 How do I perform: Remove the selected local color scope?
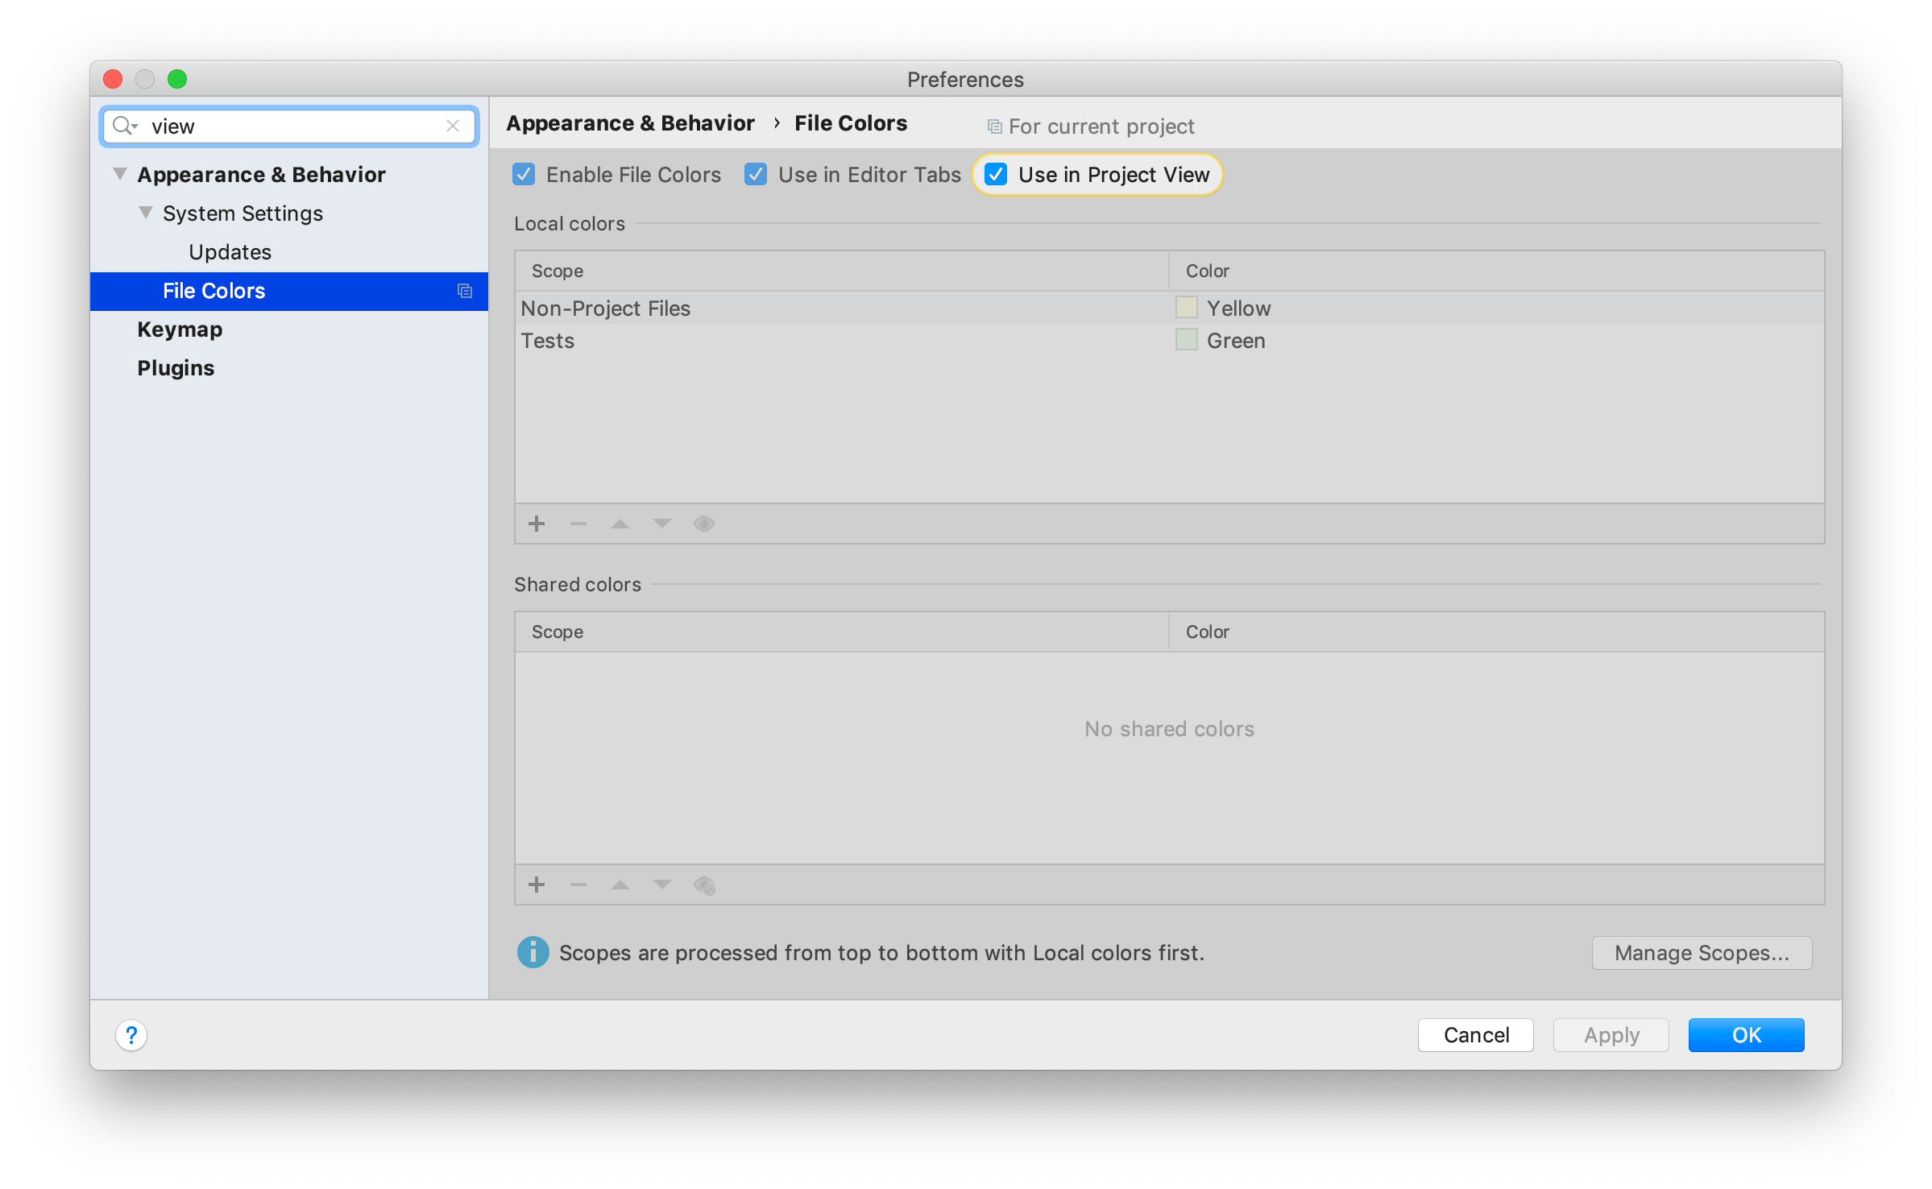click(578, 524)
